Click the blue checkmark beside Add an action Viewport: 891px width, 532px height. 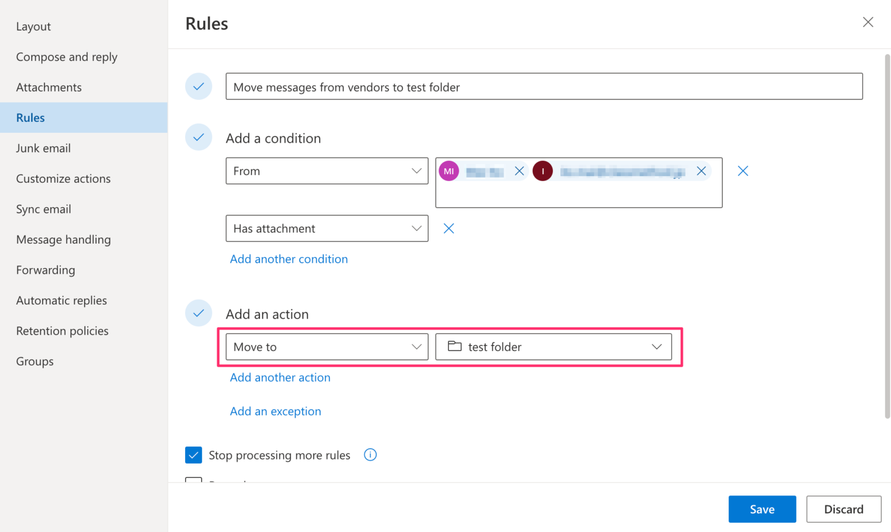pyautogui.click(x=198, y=313)
